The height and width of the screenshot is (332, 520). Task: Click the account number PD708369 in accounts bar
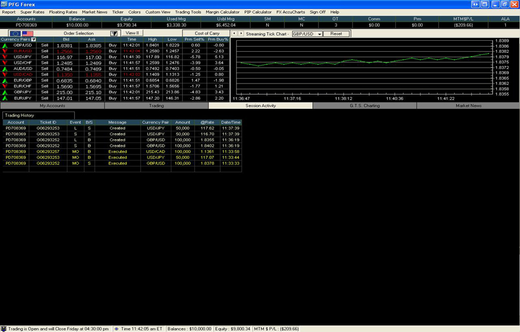pos(26,25)
